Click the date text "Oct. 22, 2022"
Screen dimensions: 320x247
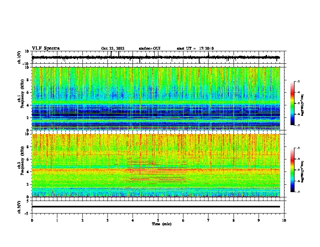pyautogui.click(x=113, y=48)
